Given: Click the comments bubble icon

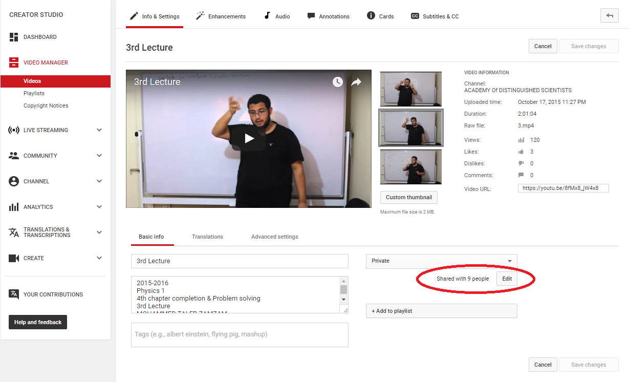Looking at the screenshot, I should (522, 175).
